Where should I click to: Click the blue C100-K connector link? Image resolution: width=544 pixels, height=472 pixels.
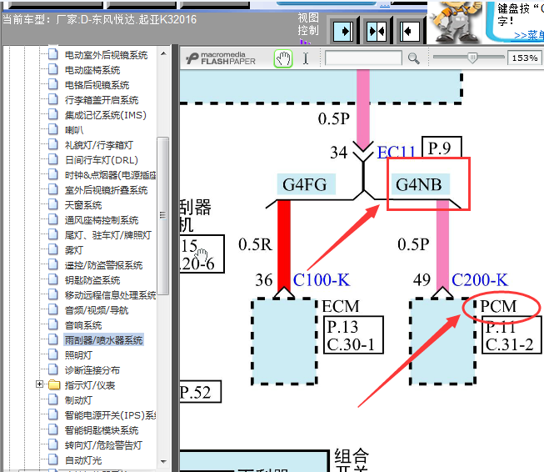[x=322, y=280]
